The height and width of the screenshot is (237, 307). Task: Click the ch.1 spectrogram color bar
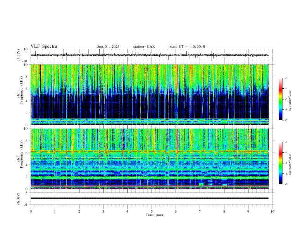[x=280, y=99]
